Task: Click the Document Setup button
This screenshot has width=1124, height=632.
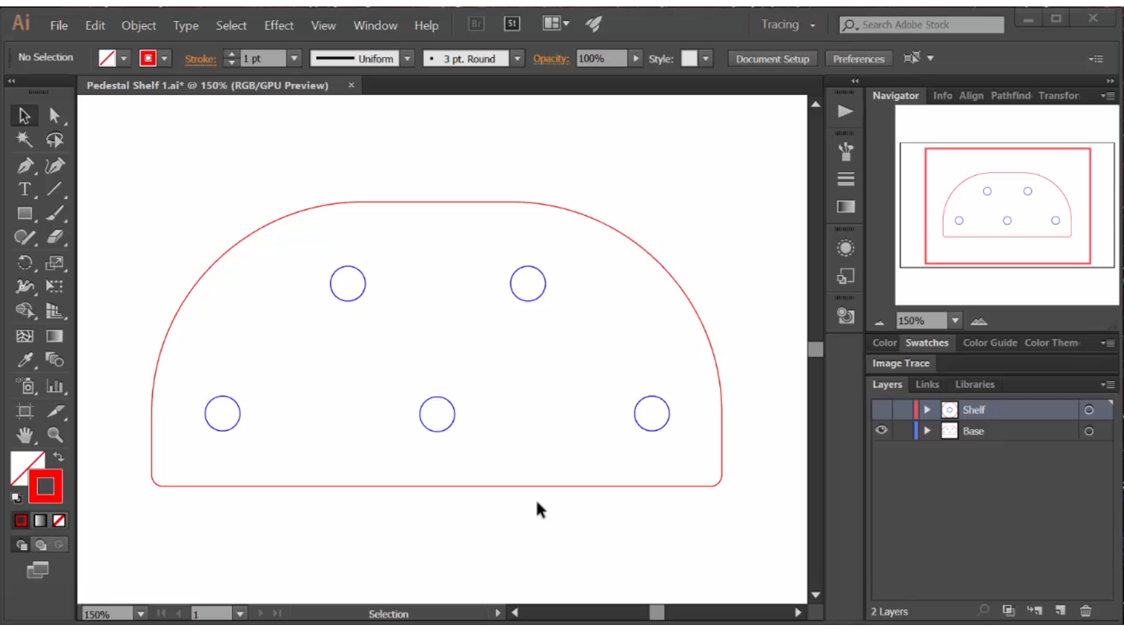Action: point(773,59)
